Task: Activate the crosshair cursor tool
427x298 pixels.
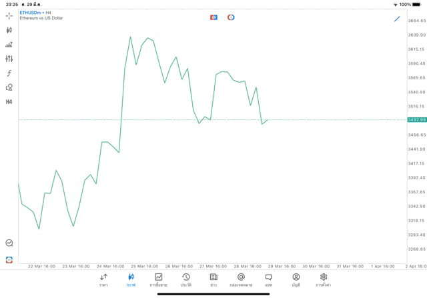Action: [9, 15]
